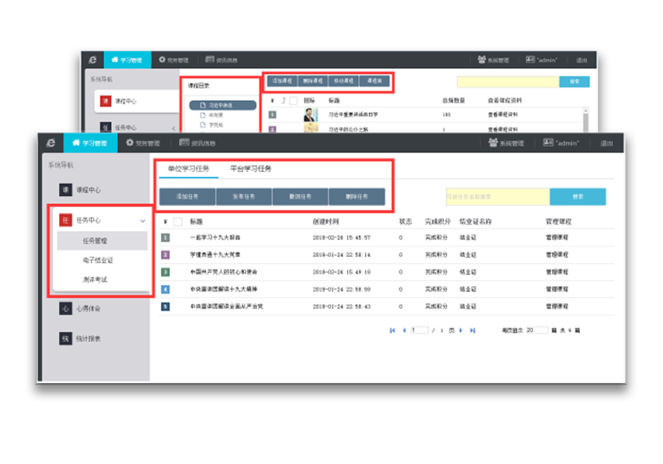Select 电子结业证 under 任务中心

[98, 260]
